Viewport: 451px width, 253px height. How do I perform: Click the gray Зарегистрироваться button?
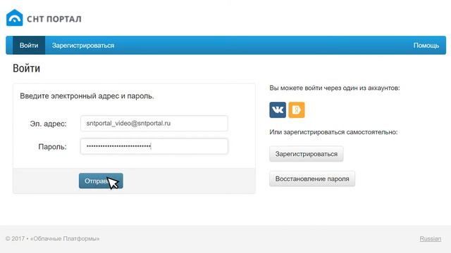[307, 154]
